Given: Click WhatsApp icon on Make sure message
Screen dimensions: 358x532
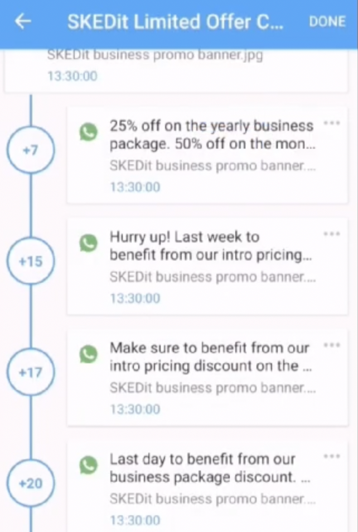Looking at the screenshot, I should tap(88, 354).
